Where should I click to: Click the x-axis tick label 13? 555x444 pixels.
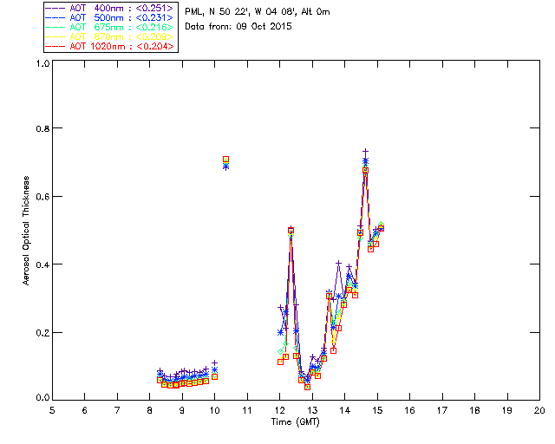tap(312, 410)
